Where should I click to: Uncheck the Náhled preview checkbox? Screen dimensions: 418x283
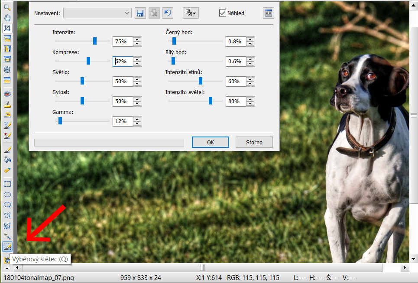click(x=222, y=13)
